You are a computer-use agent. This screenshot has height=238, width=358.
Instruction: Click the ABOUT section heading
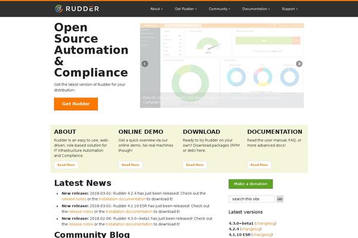click(x=65, y=132)
